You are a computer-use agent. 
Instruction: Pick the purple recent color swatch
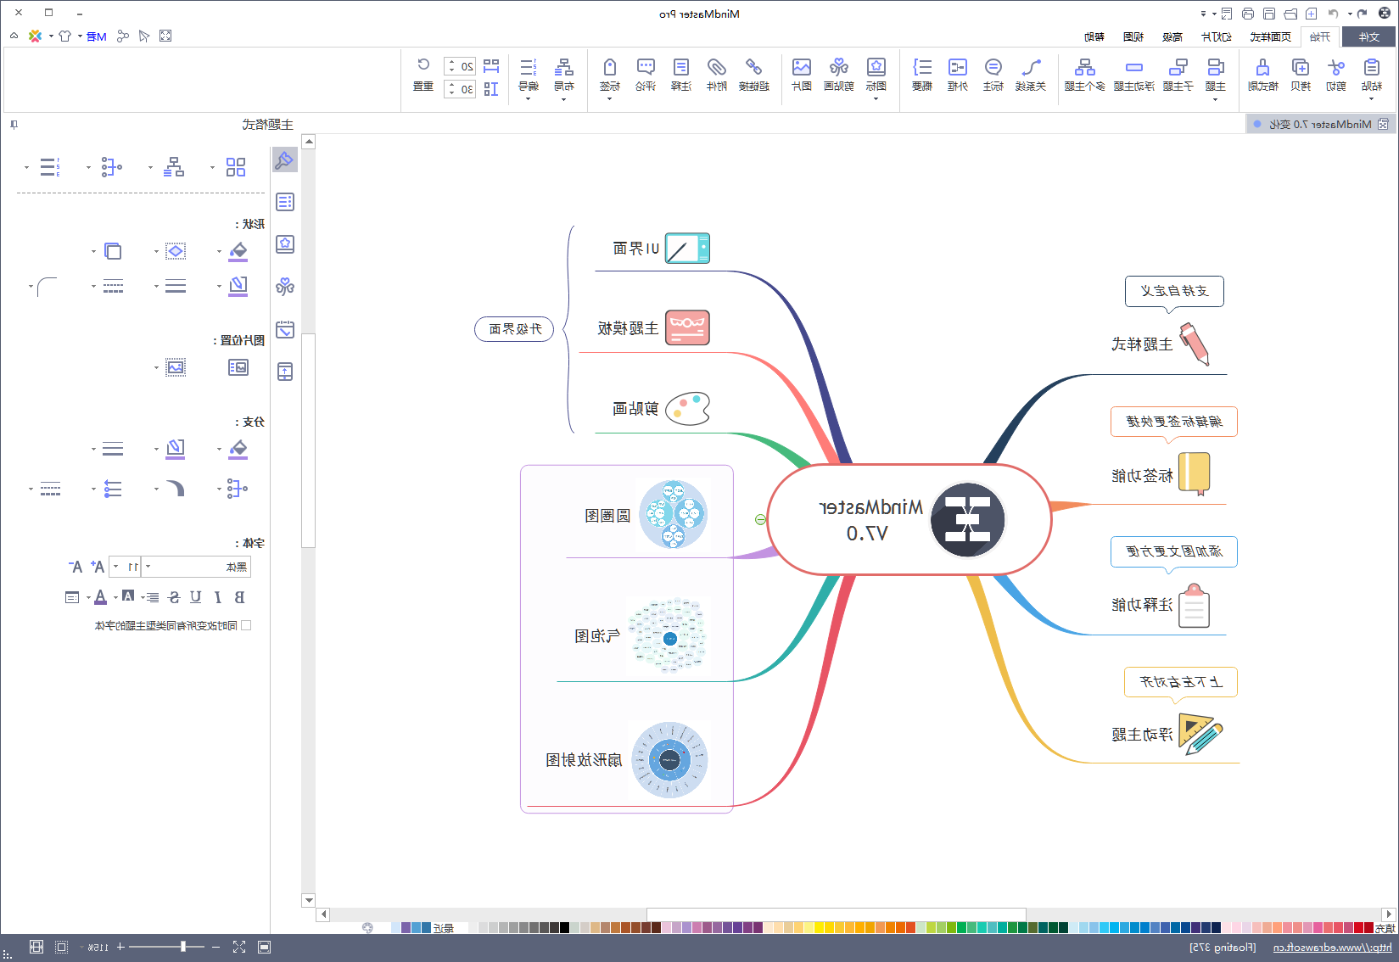tap(406, 928)
